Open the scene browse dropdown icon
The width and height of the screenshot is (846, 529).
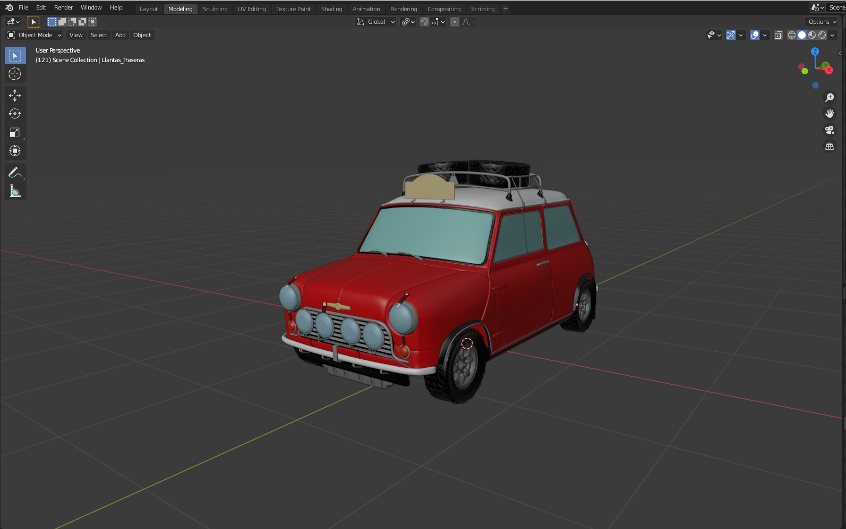click(x=817, y=7)
